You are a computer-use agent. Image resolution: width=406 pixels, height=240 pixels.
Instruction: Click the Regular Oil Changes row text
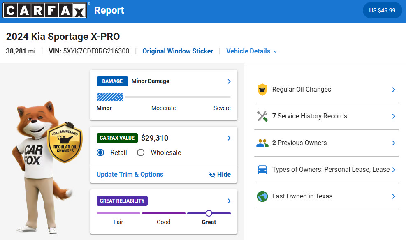point(302,90)
